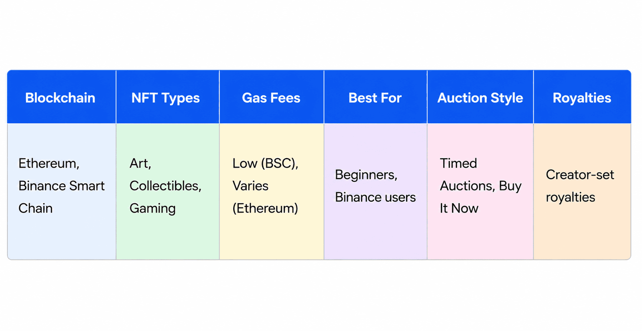The height and width of the screenshot is (331, 642).
Task: Click the Gas Fees header cell
Action: (271, 97)
